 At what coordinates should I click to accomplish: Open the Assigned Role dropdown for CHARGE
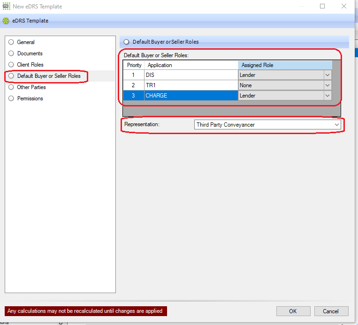[328, 96]
